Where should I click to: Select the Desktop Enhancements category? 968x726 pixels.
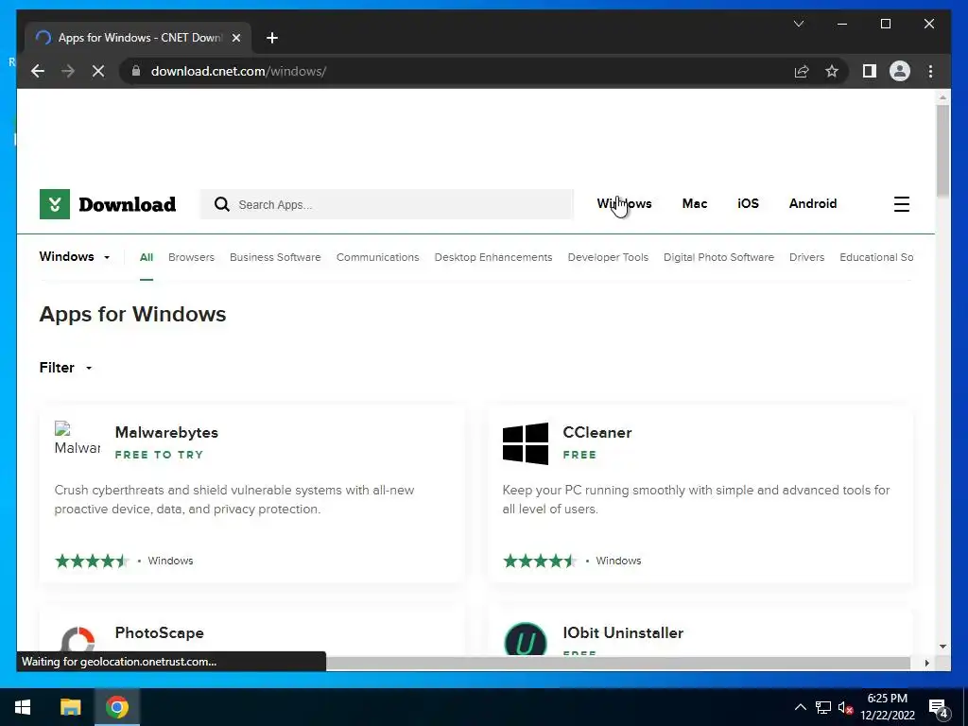[493, 257]
